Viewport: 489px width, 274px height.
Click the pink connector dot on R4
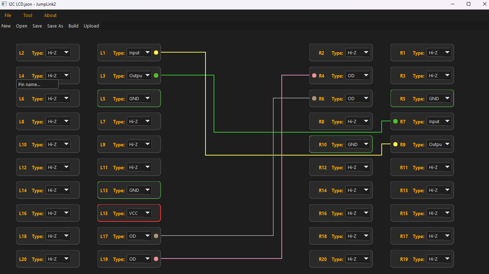314,75
